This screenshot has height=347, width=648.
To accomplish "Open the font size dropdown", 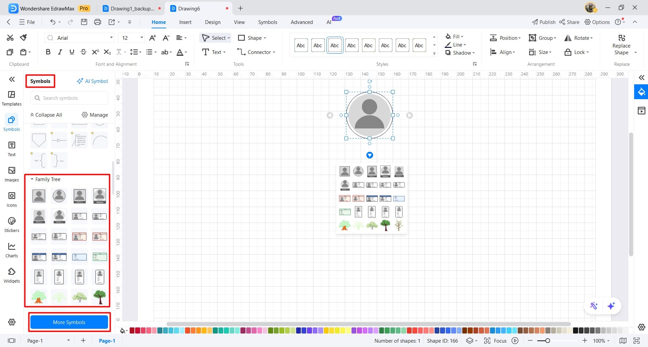I will click(141, 37).
